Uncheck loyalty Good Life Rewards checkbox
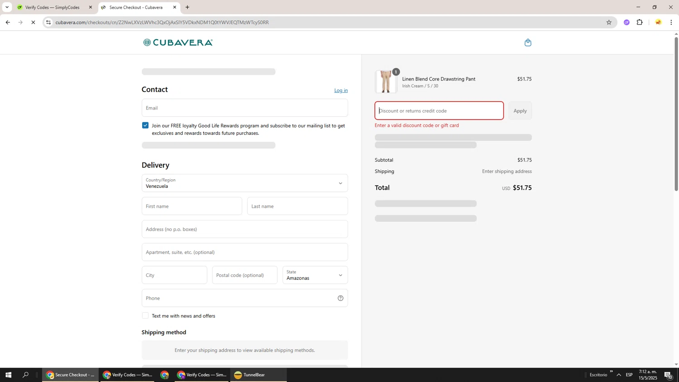679x382 pixels. (145, 125)
